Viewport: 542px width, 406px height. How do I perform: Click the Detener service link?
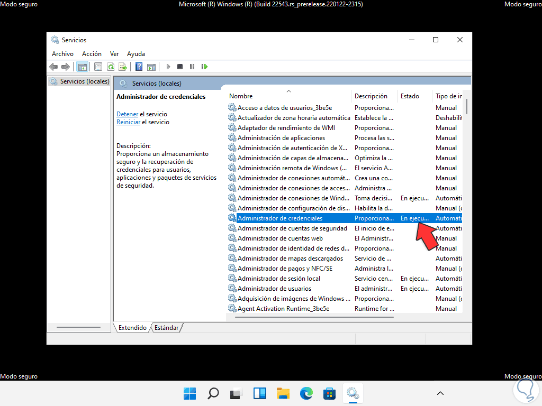click(127, 114)
